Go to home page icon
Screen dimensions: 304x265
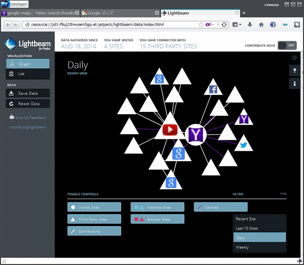click(261, 25)
